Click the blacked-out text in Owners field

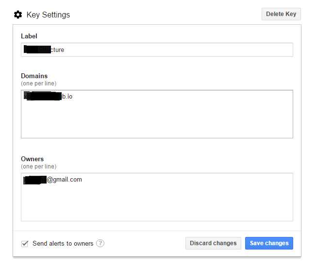[34, 180]
